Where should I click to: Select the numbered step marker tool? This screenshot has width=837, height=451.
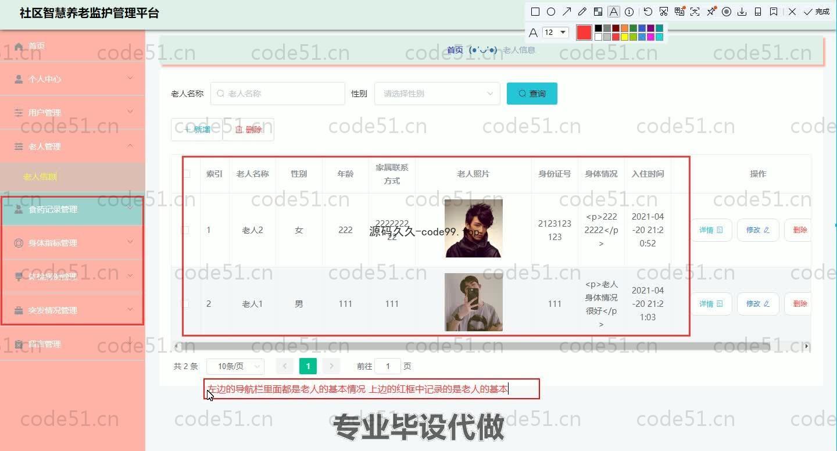coord(629,12)
